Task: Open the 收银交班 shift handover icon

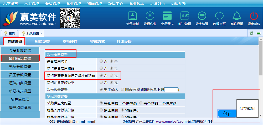Action: coord(219,16)
